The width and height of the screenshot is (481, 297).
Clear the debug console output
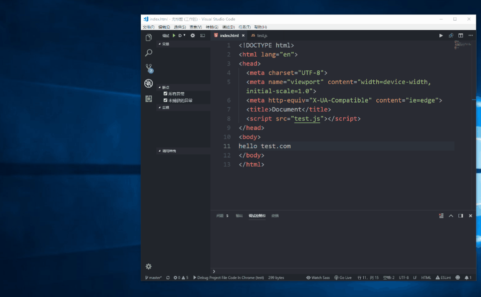[441, 216]
